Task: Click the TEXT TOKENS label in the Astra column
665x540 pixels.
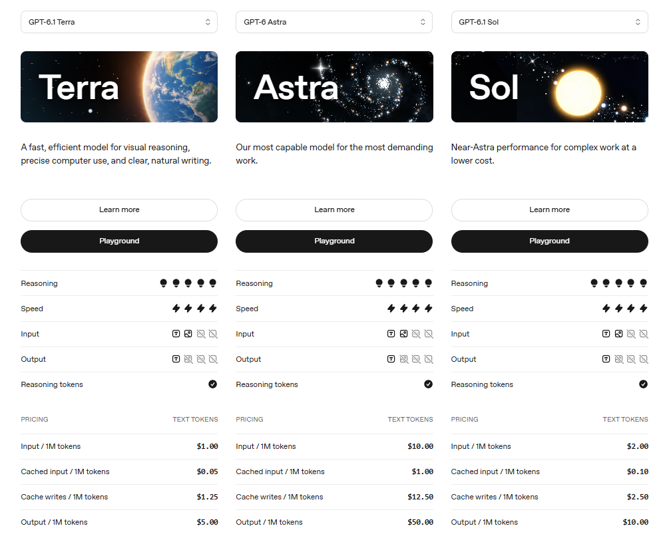Action: click(x=410, y=419)
